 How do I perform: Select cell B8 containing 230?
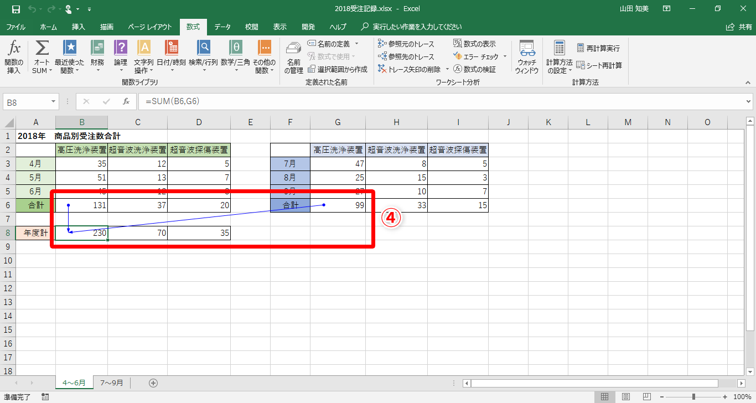click(x=82, y=233)
